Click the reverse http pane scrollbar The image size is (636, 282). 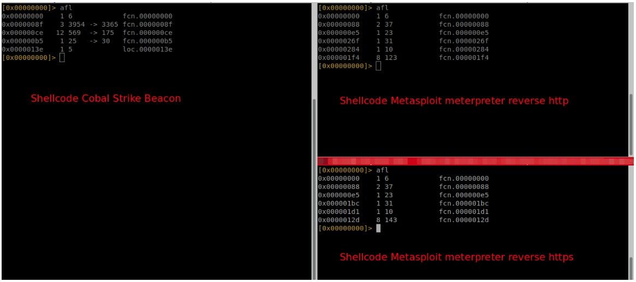coord(631,125)
